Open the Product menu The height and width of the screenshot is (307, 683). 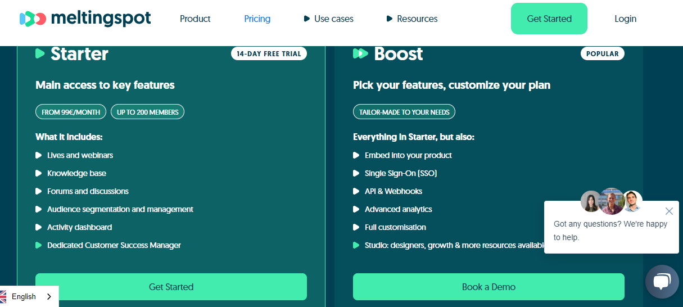pyautogui.click(x=195, y=19)
